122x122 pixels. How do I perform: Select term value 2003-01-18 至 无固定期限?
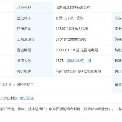point(77,50)
